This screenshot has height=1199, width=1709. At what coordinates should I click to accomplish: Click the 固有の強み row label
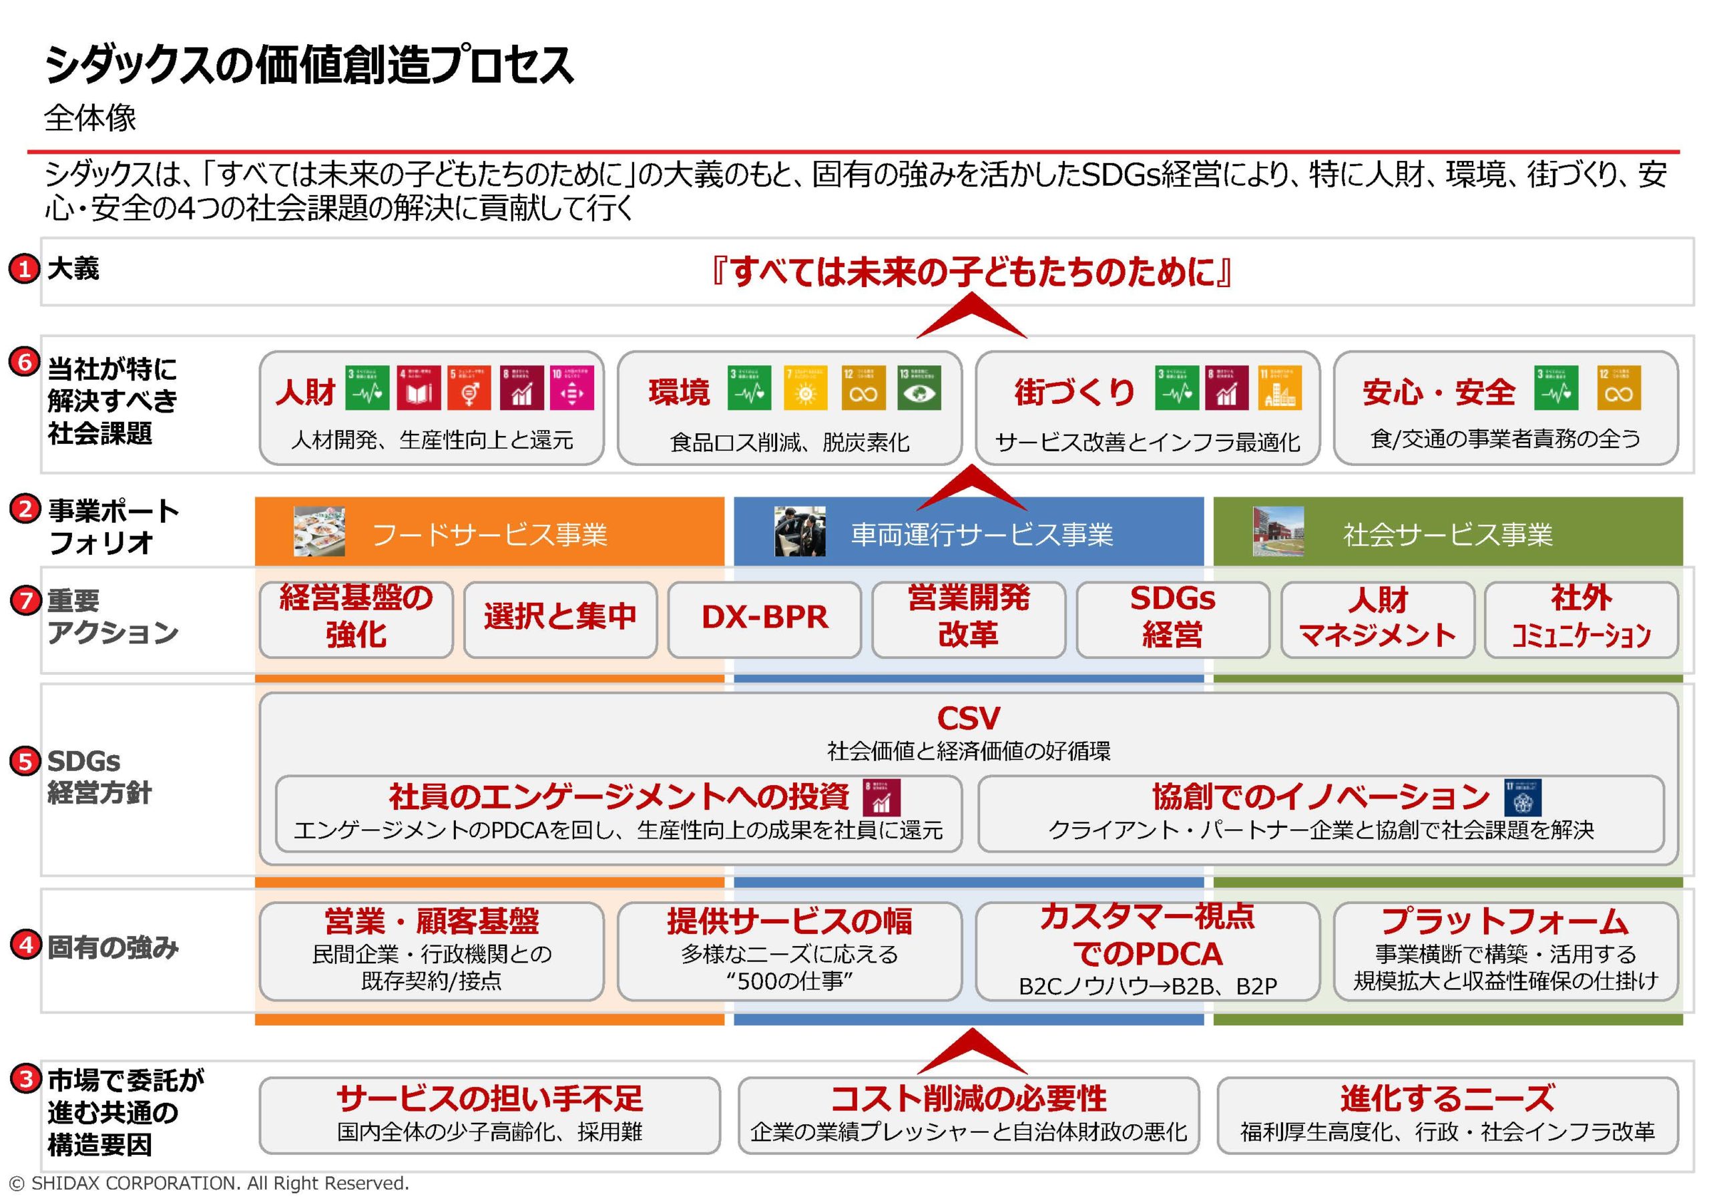(113, 947)
